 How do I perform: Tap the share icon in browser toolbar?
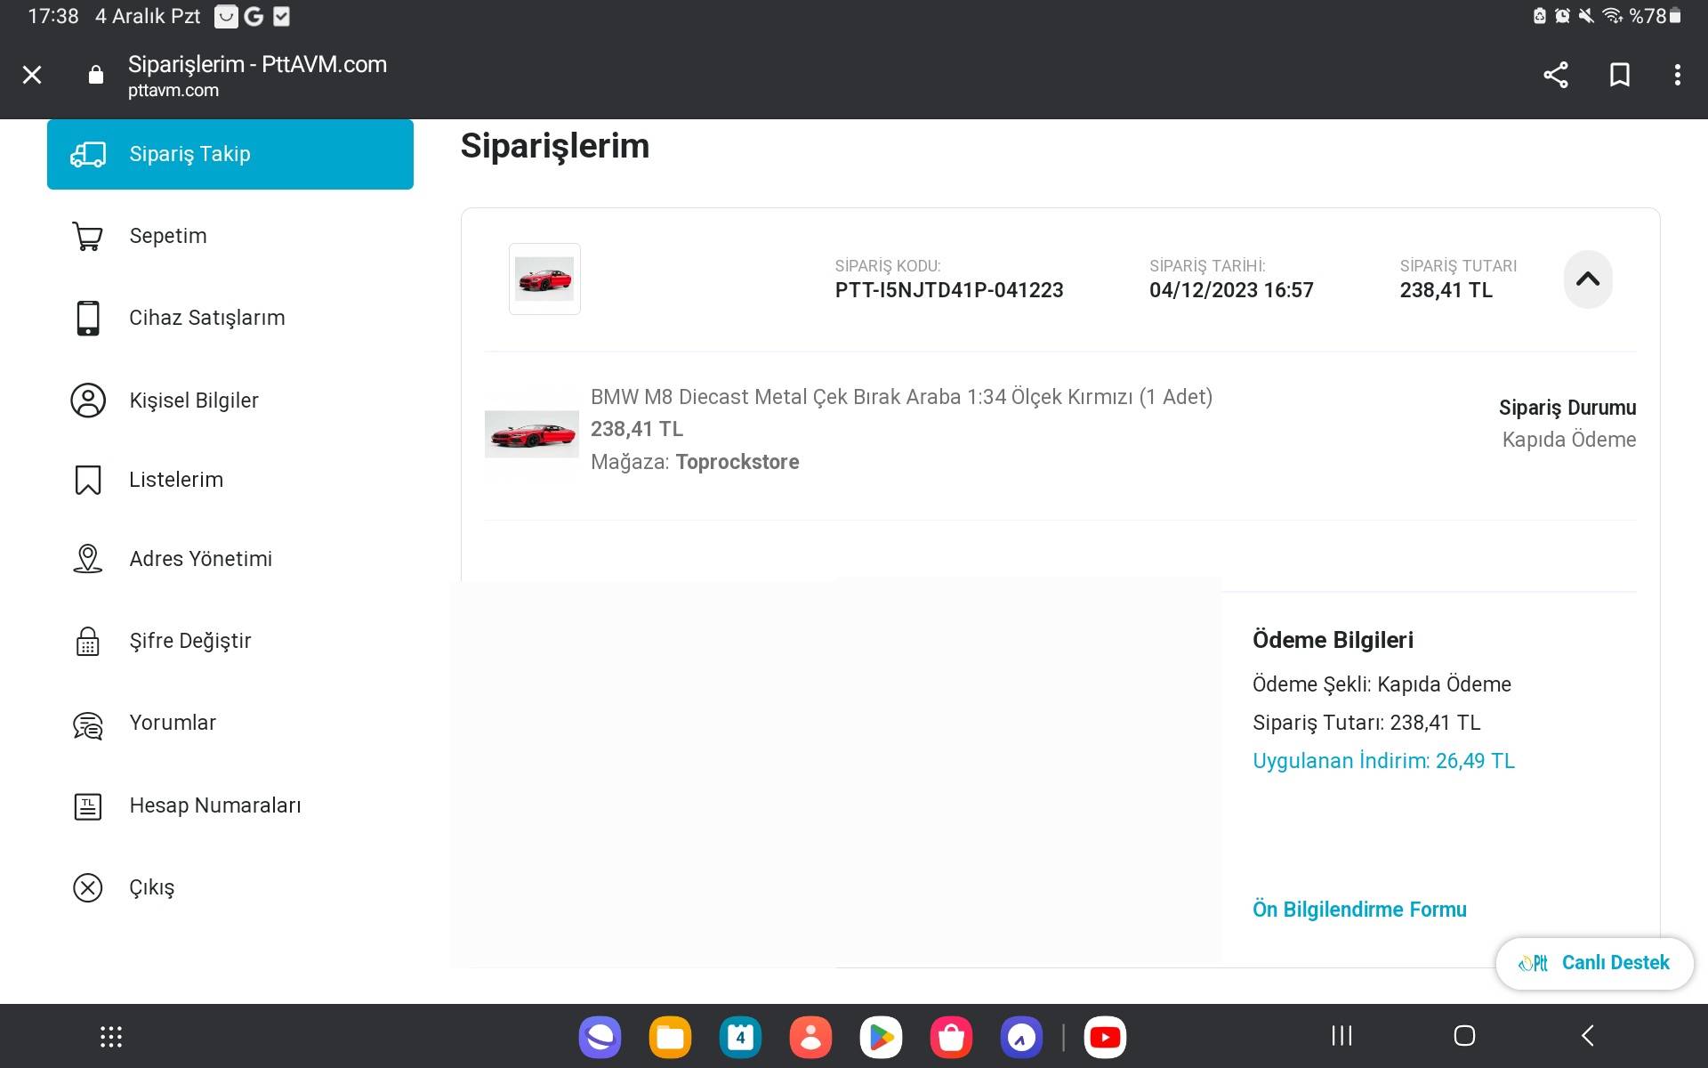click(1555, 75)
